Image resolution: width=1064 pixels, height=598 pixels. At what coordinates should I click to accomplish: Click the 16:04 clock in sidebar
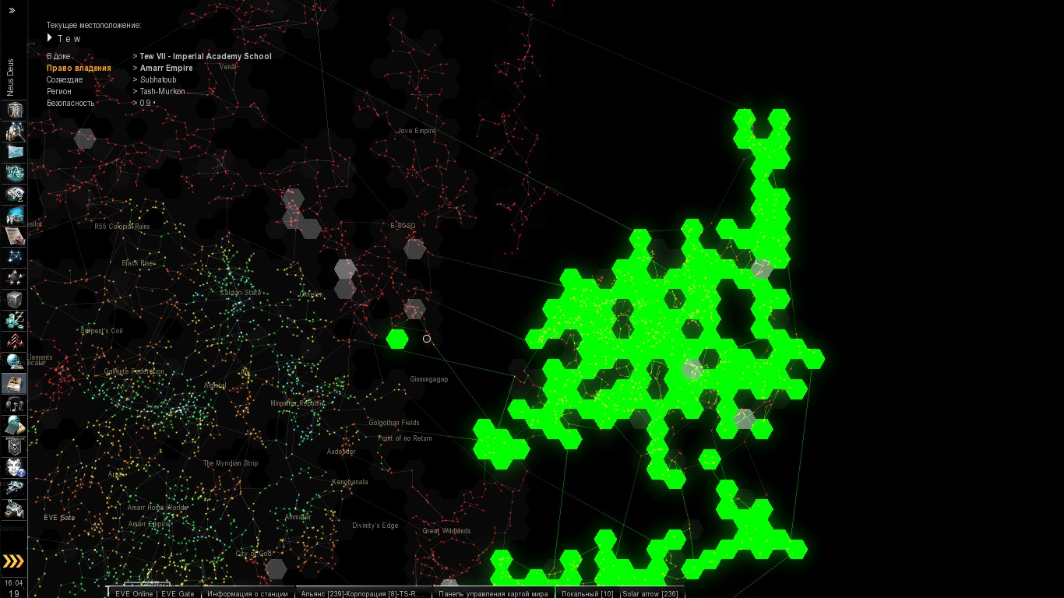[x=13, y=582]
